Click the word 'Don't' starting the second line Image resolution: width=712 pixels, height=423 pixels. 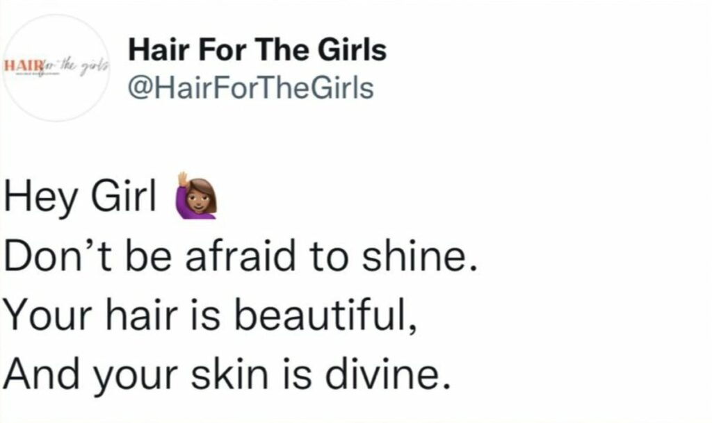58,255
